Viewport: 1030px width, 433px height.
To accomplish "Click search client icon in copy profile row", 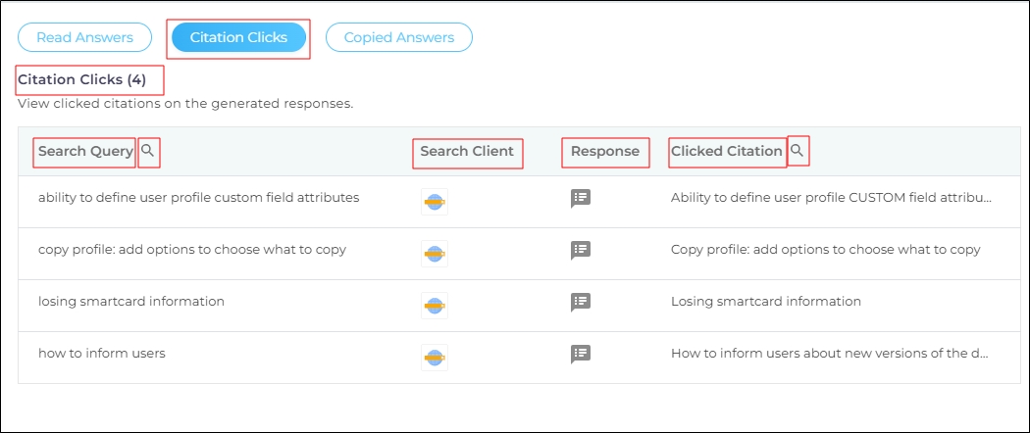I will (434, 253).
